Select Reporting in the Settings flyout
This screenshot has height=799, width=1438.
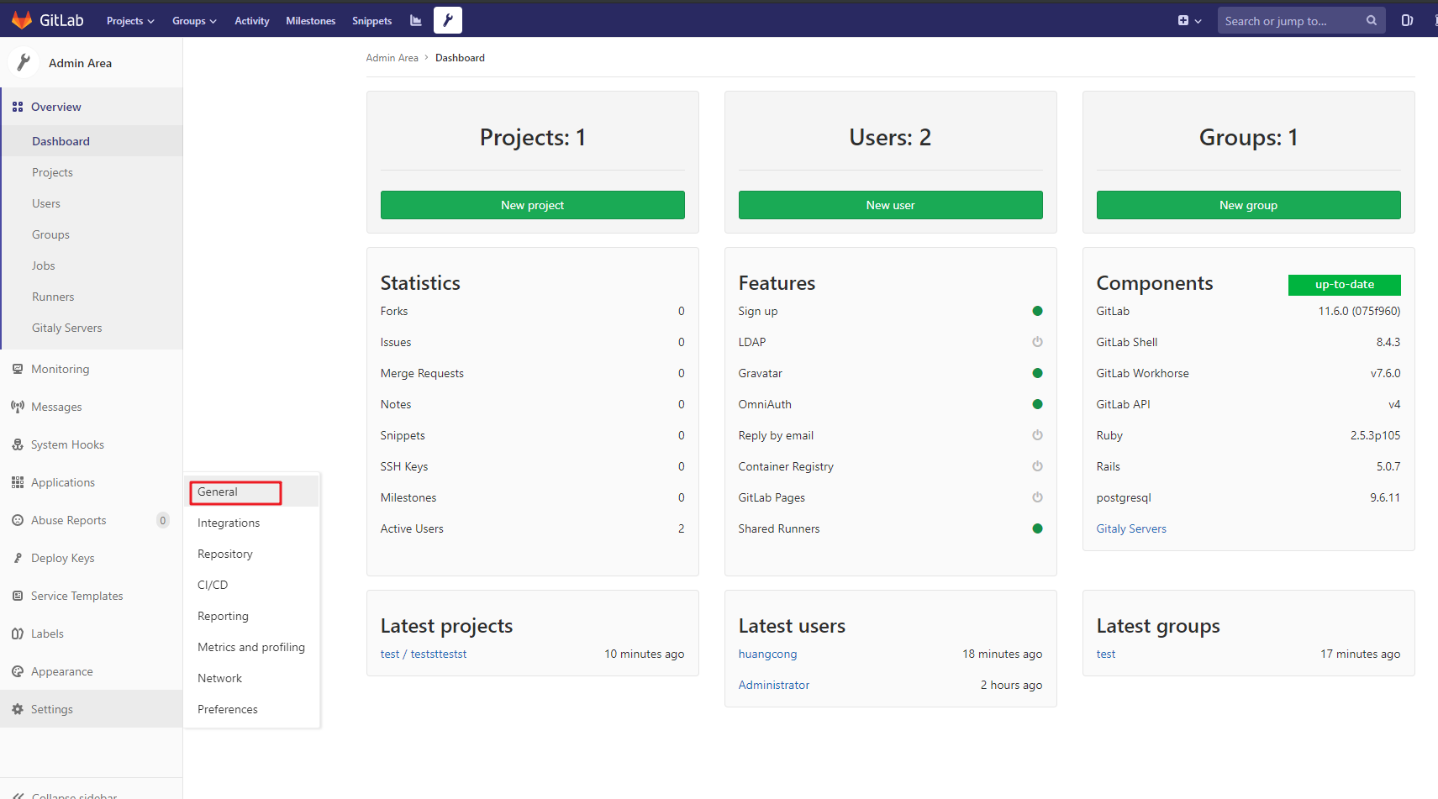tap(251, 616)
